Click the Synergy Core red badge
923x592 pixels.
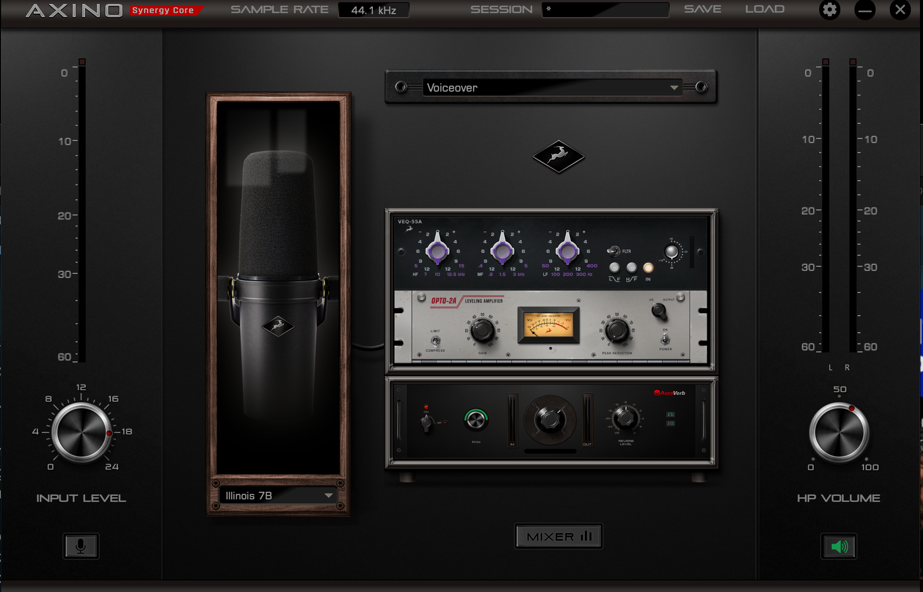coord(166,10)
